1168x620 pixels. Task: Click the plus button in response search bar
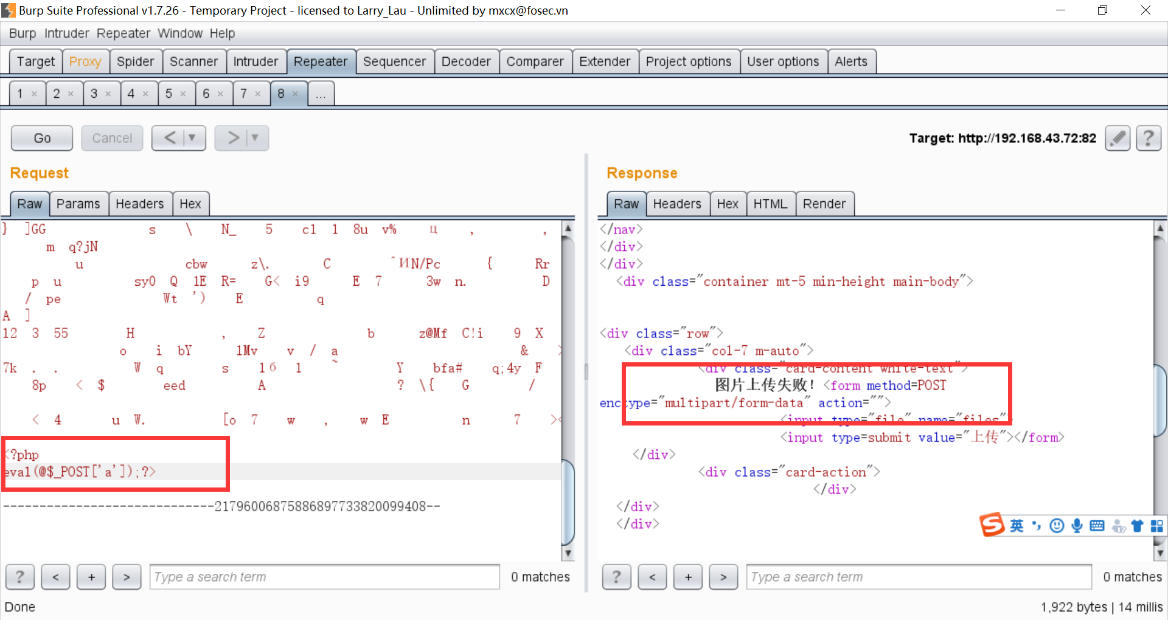(x=688, y=577)
